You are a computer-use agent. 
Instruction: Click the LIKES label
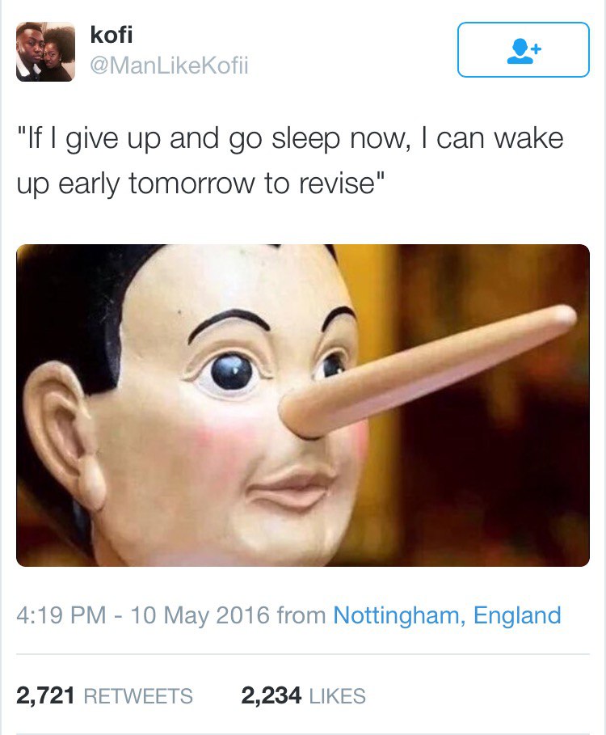337,695
